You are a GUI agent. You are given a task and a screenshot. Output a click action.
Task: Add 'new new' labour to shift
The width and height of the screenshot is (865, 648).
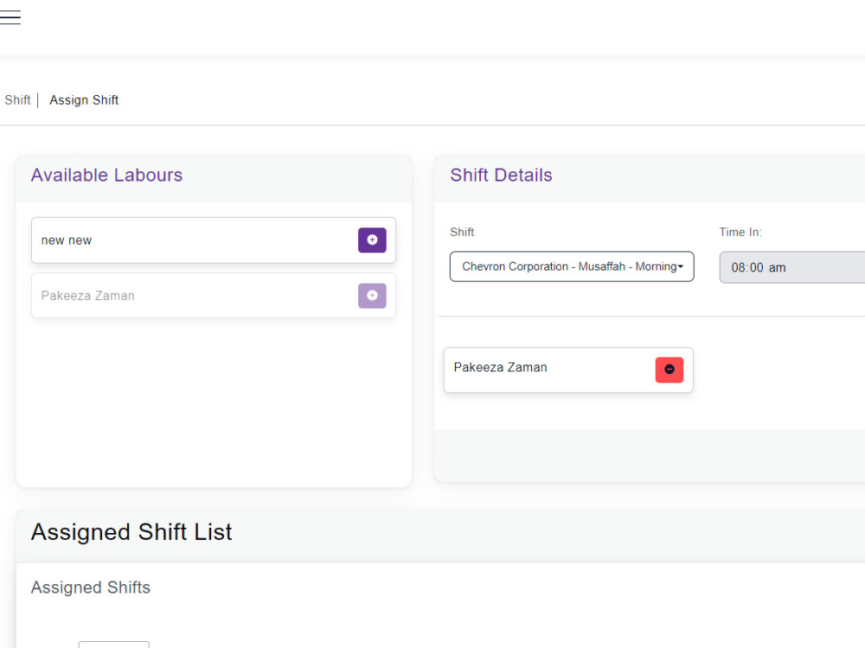[372, 240]
